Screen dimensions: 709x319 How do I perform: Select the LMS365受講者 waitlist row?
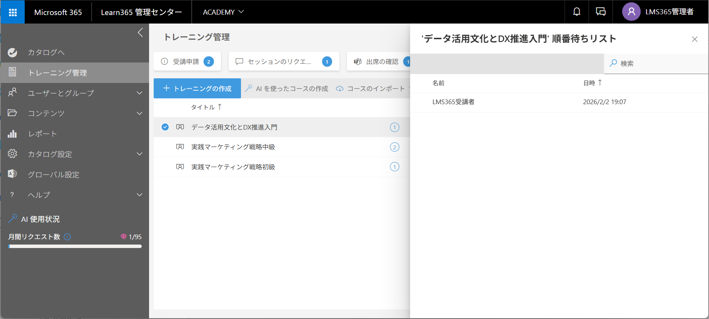click(559, 102)
